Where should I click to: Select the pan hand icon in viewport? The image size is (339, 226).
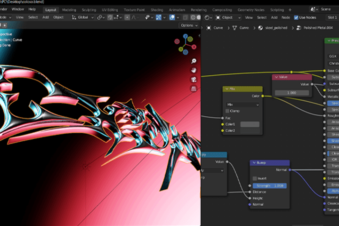194,70
